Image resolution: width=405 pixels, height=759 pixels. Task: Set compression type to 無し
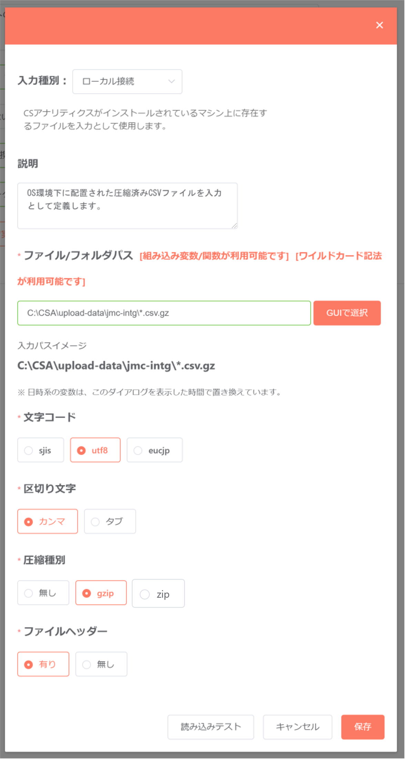[43, 593]
